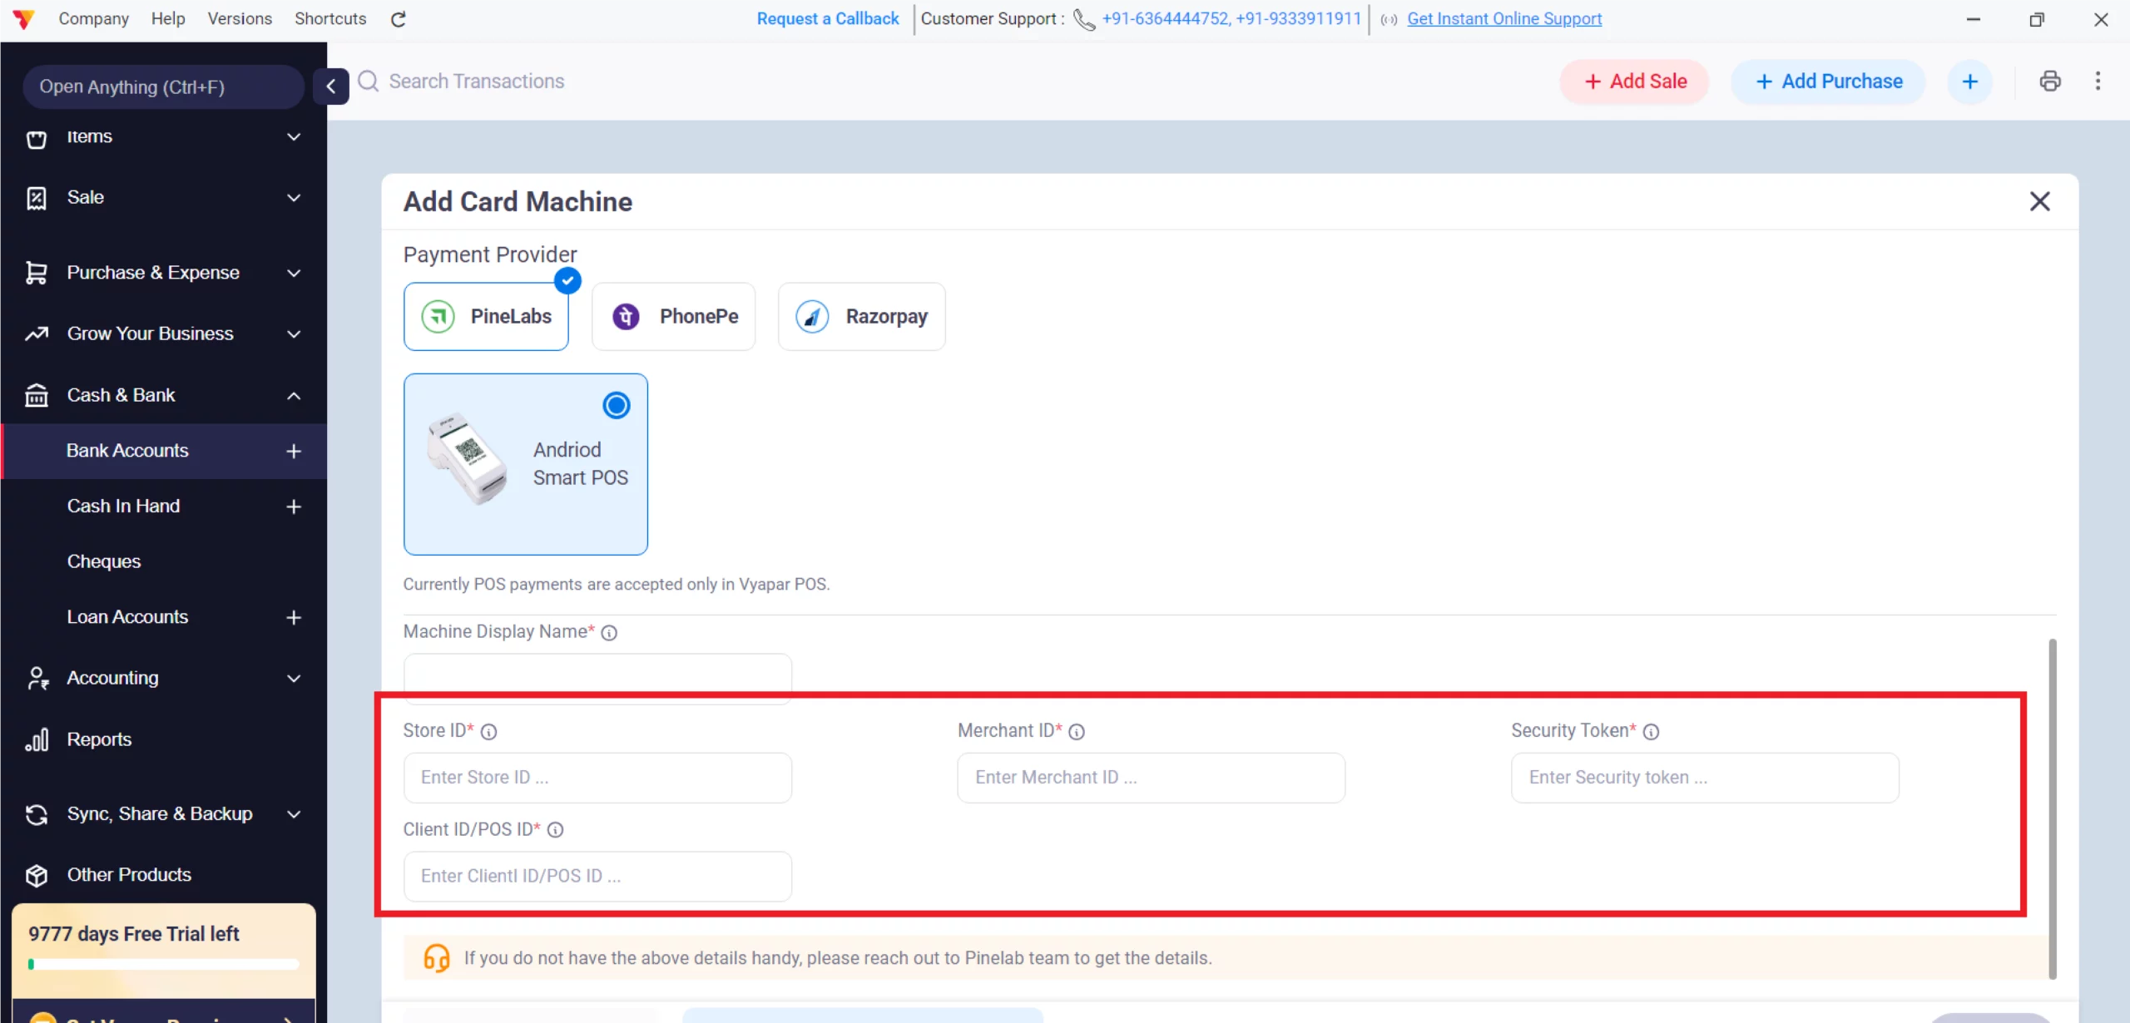Screen dimensions: 2130x1023
Task: Click info icon next to Client ID/POS ID
Action: coord(556,830)
